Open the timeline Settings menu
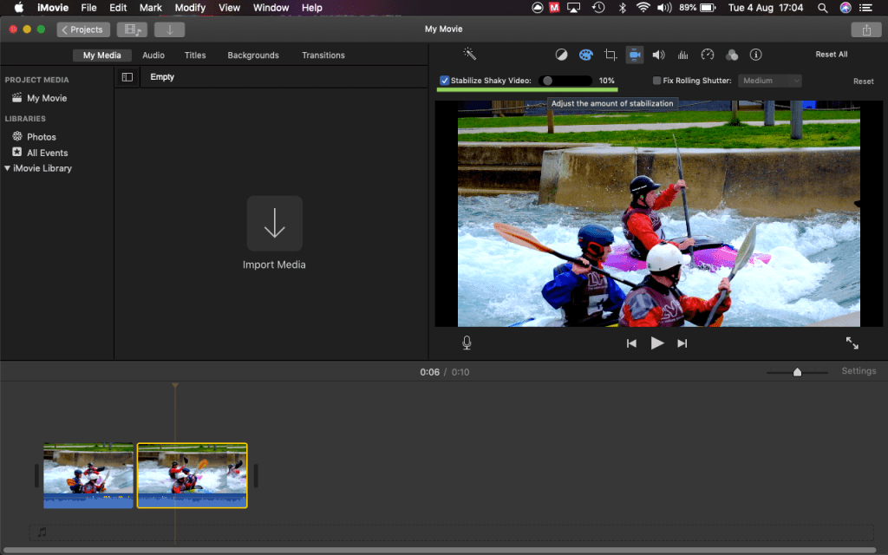Screen dimensions: 888x555 [859, 371]
